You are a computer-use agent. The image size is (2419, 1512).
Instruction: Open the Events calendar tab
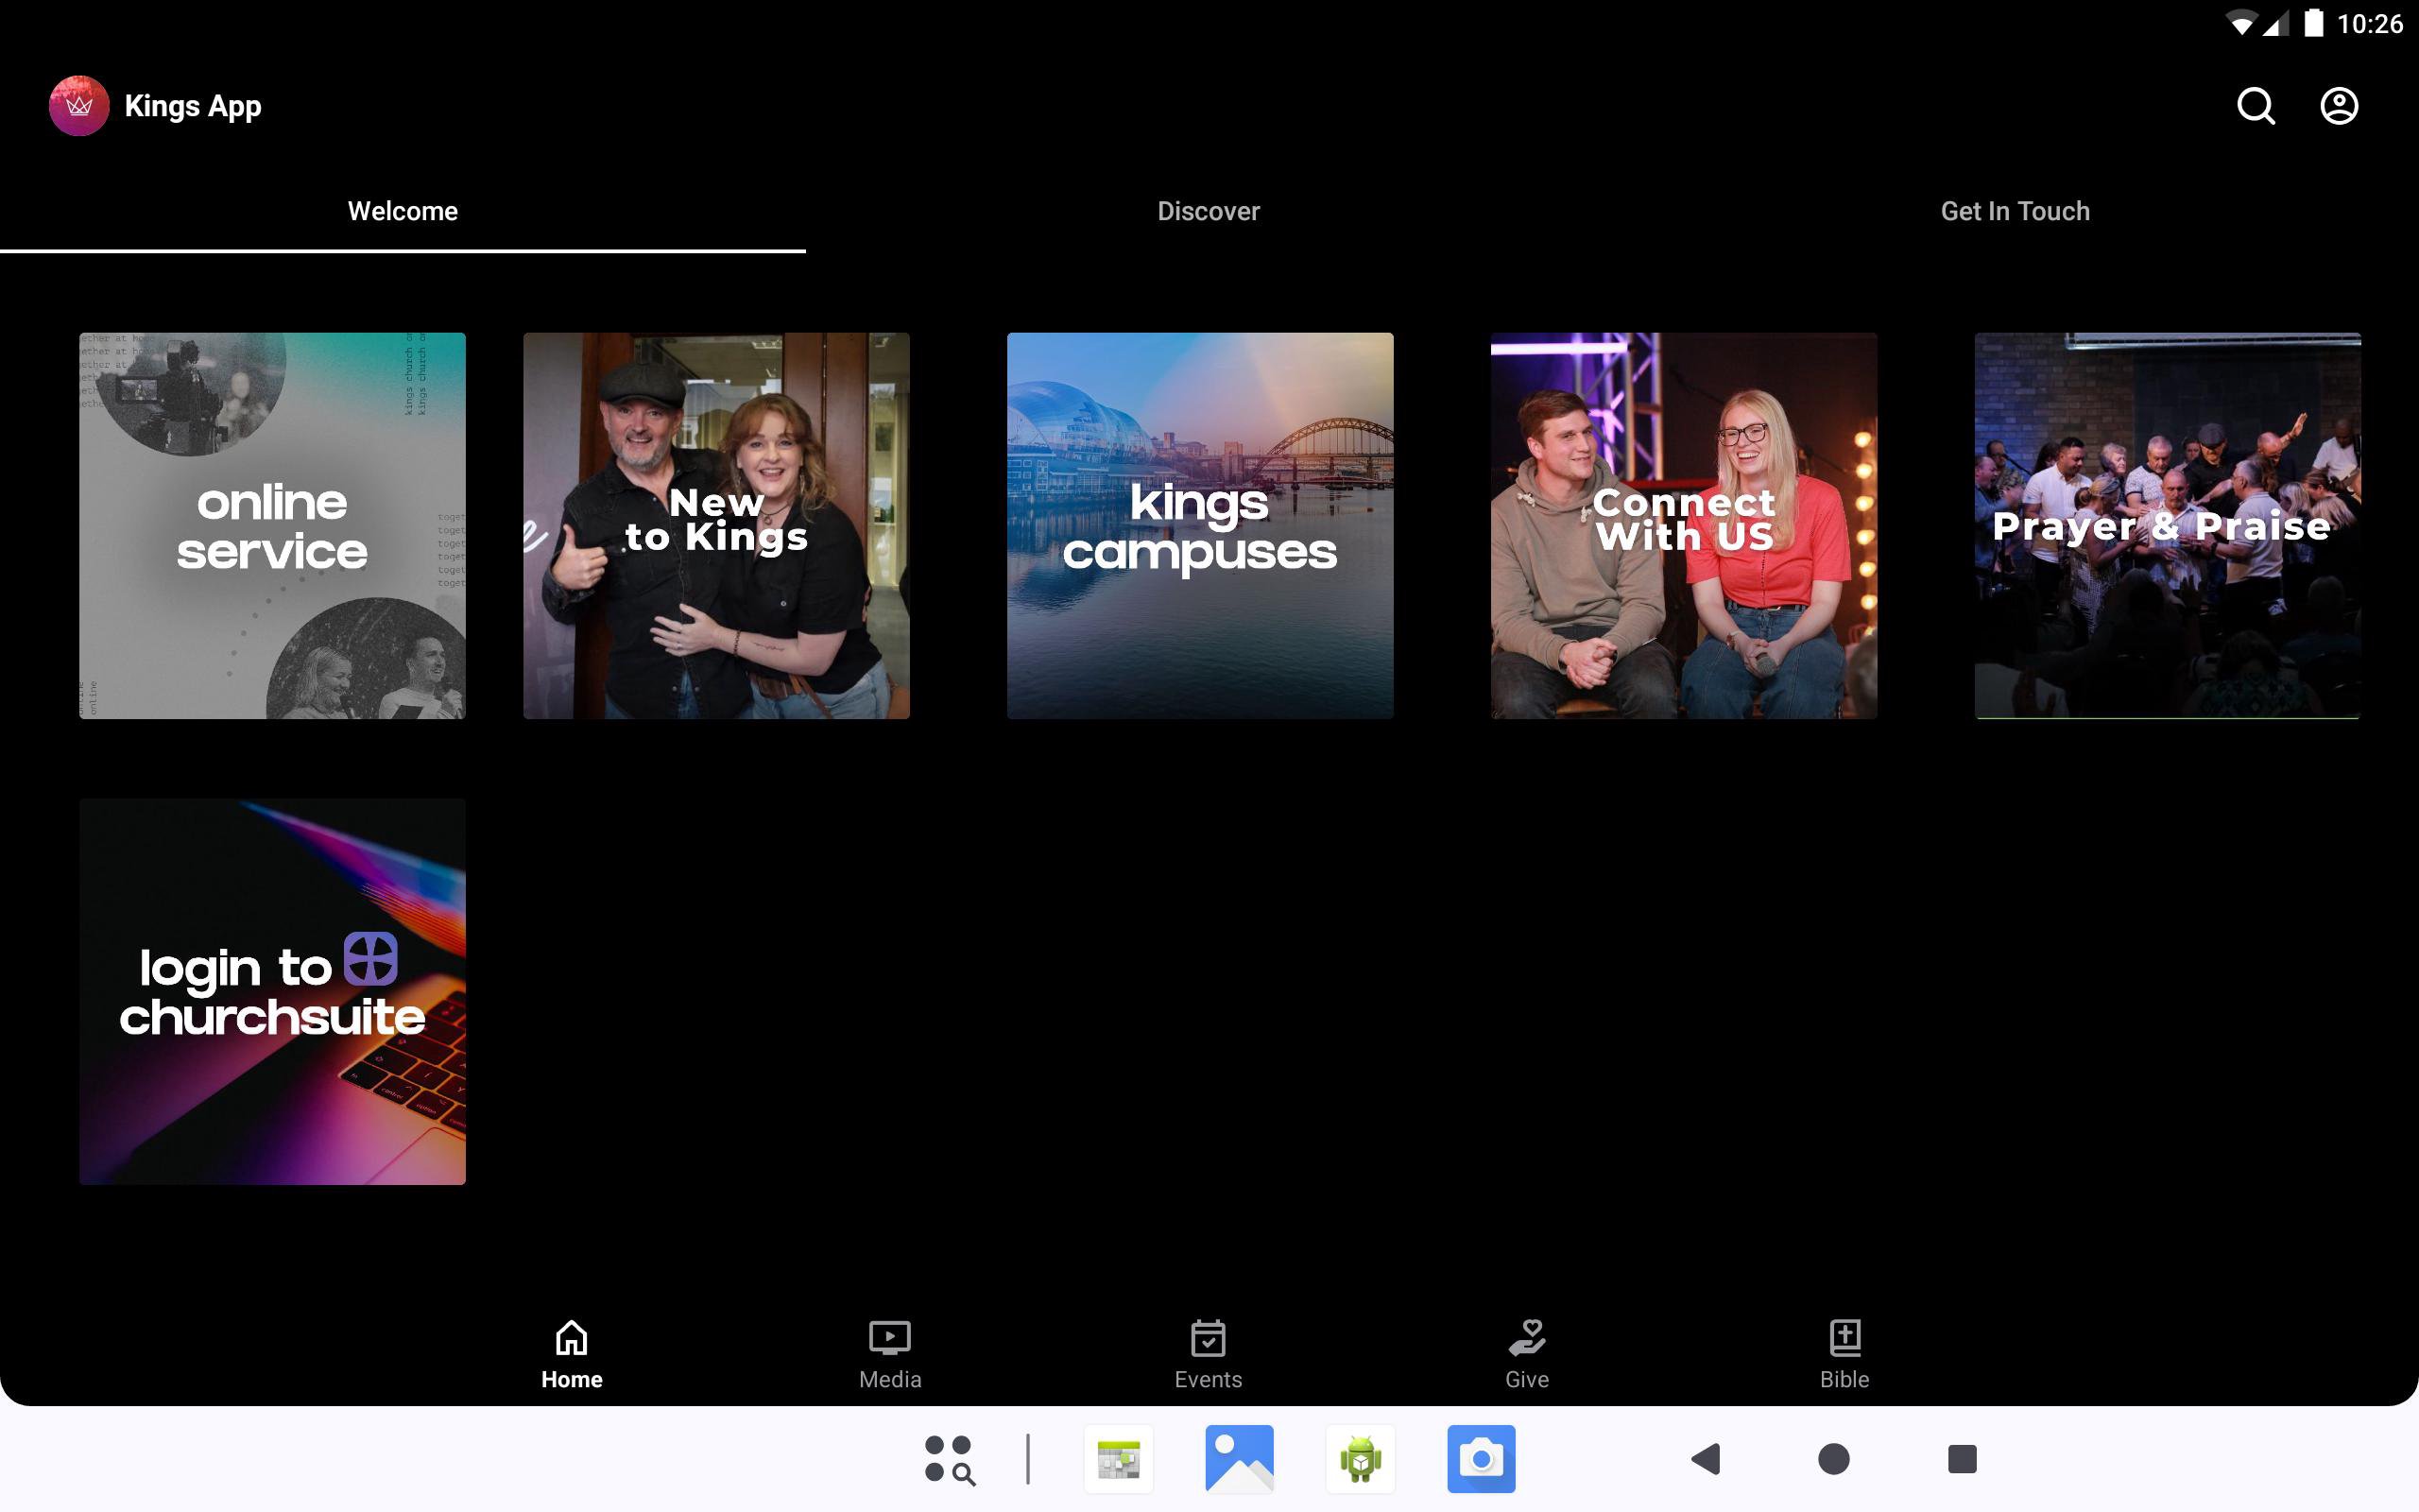1208,1353
